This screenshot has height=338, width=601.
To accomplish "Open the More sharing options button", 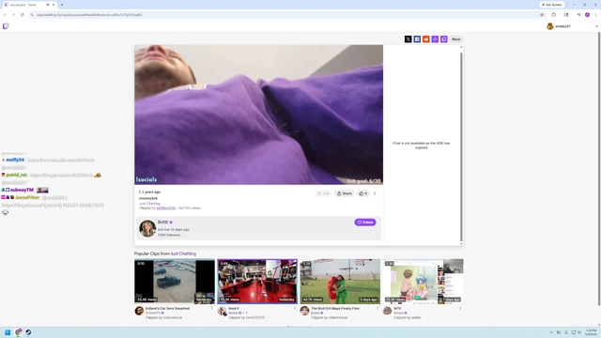I will pyautogui.click(x=455, y=39).
